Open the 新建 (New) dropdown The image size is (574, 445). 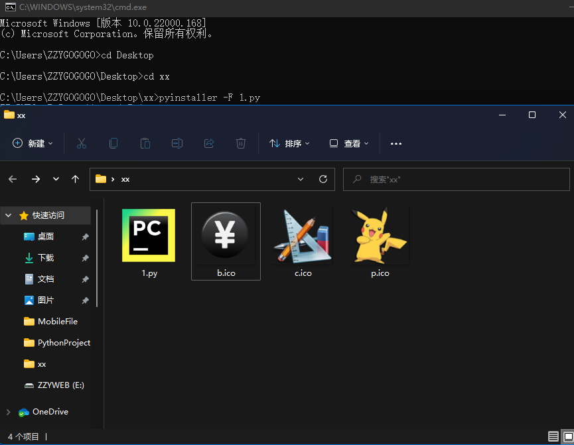point(33,143)
